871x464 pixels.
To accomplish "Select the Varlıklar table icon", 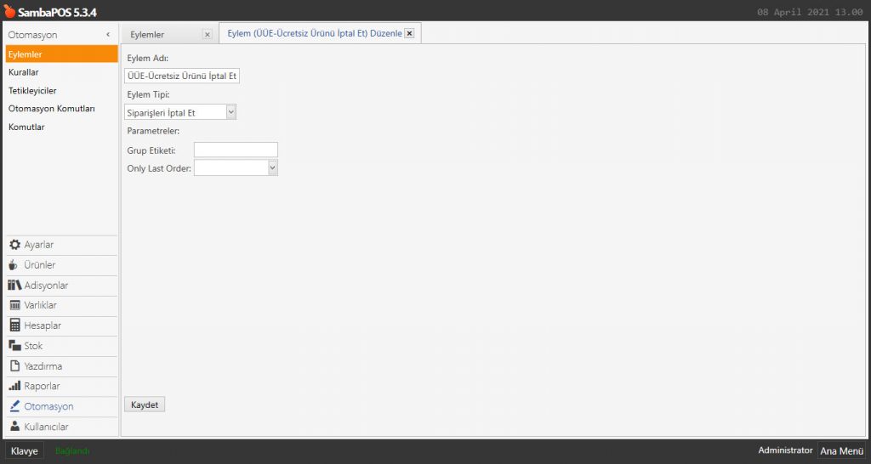I will click(14, 306).
